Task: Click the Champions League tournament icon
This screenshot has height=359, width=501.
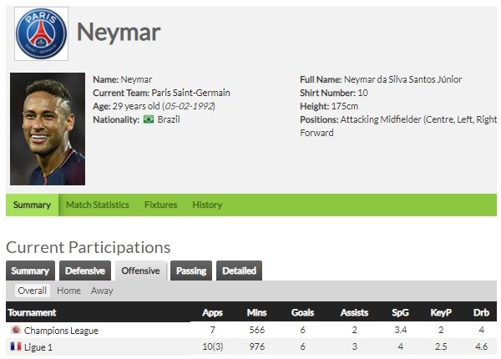Action: tap(16, 330)
